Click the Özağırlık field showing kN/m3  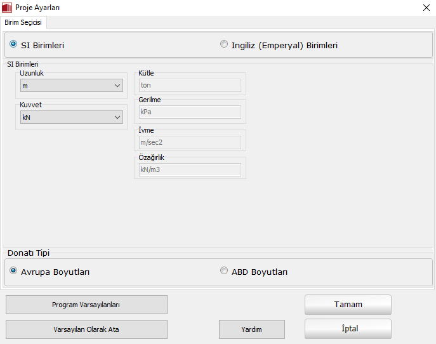tap(190, 169)
